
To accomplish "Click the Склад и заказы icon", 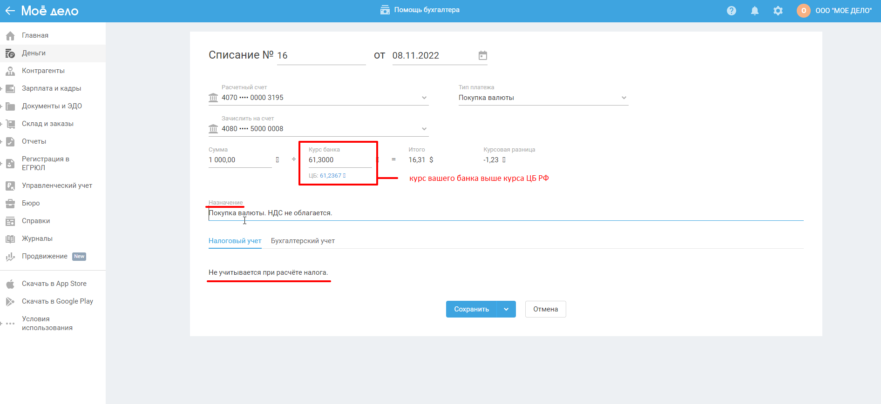I will (10, 124).
